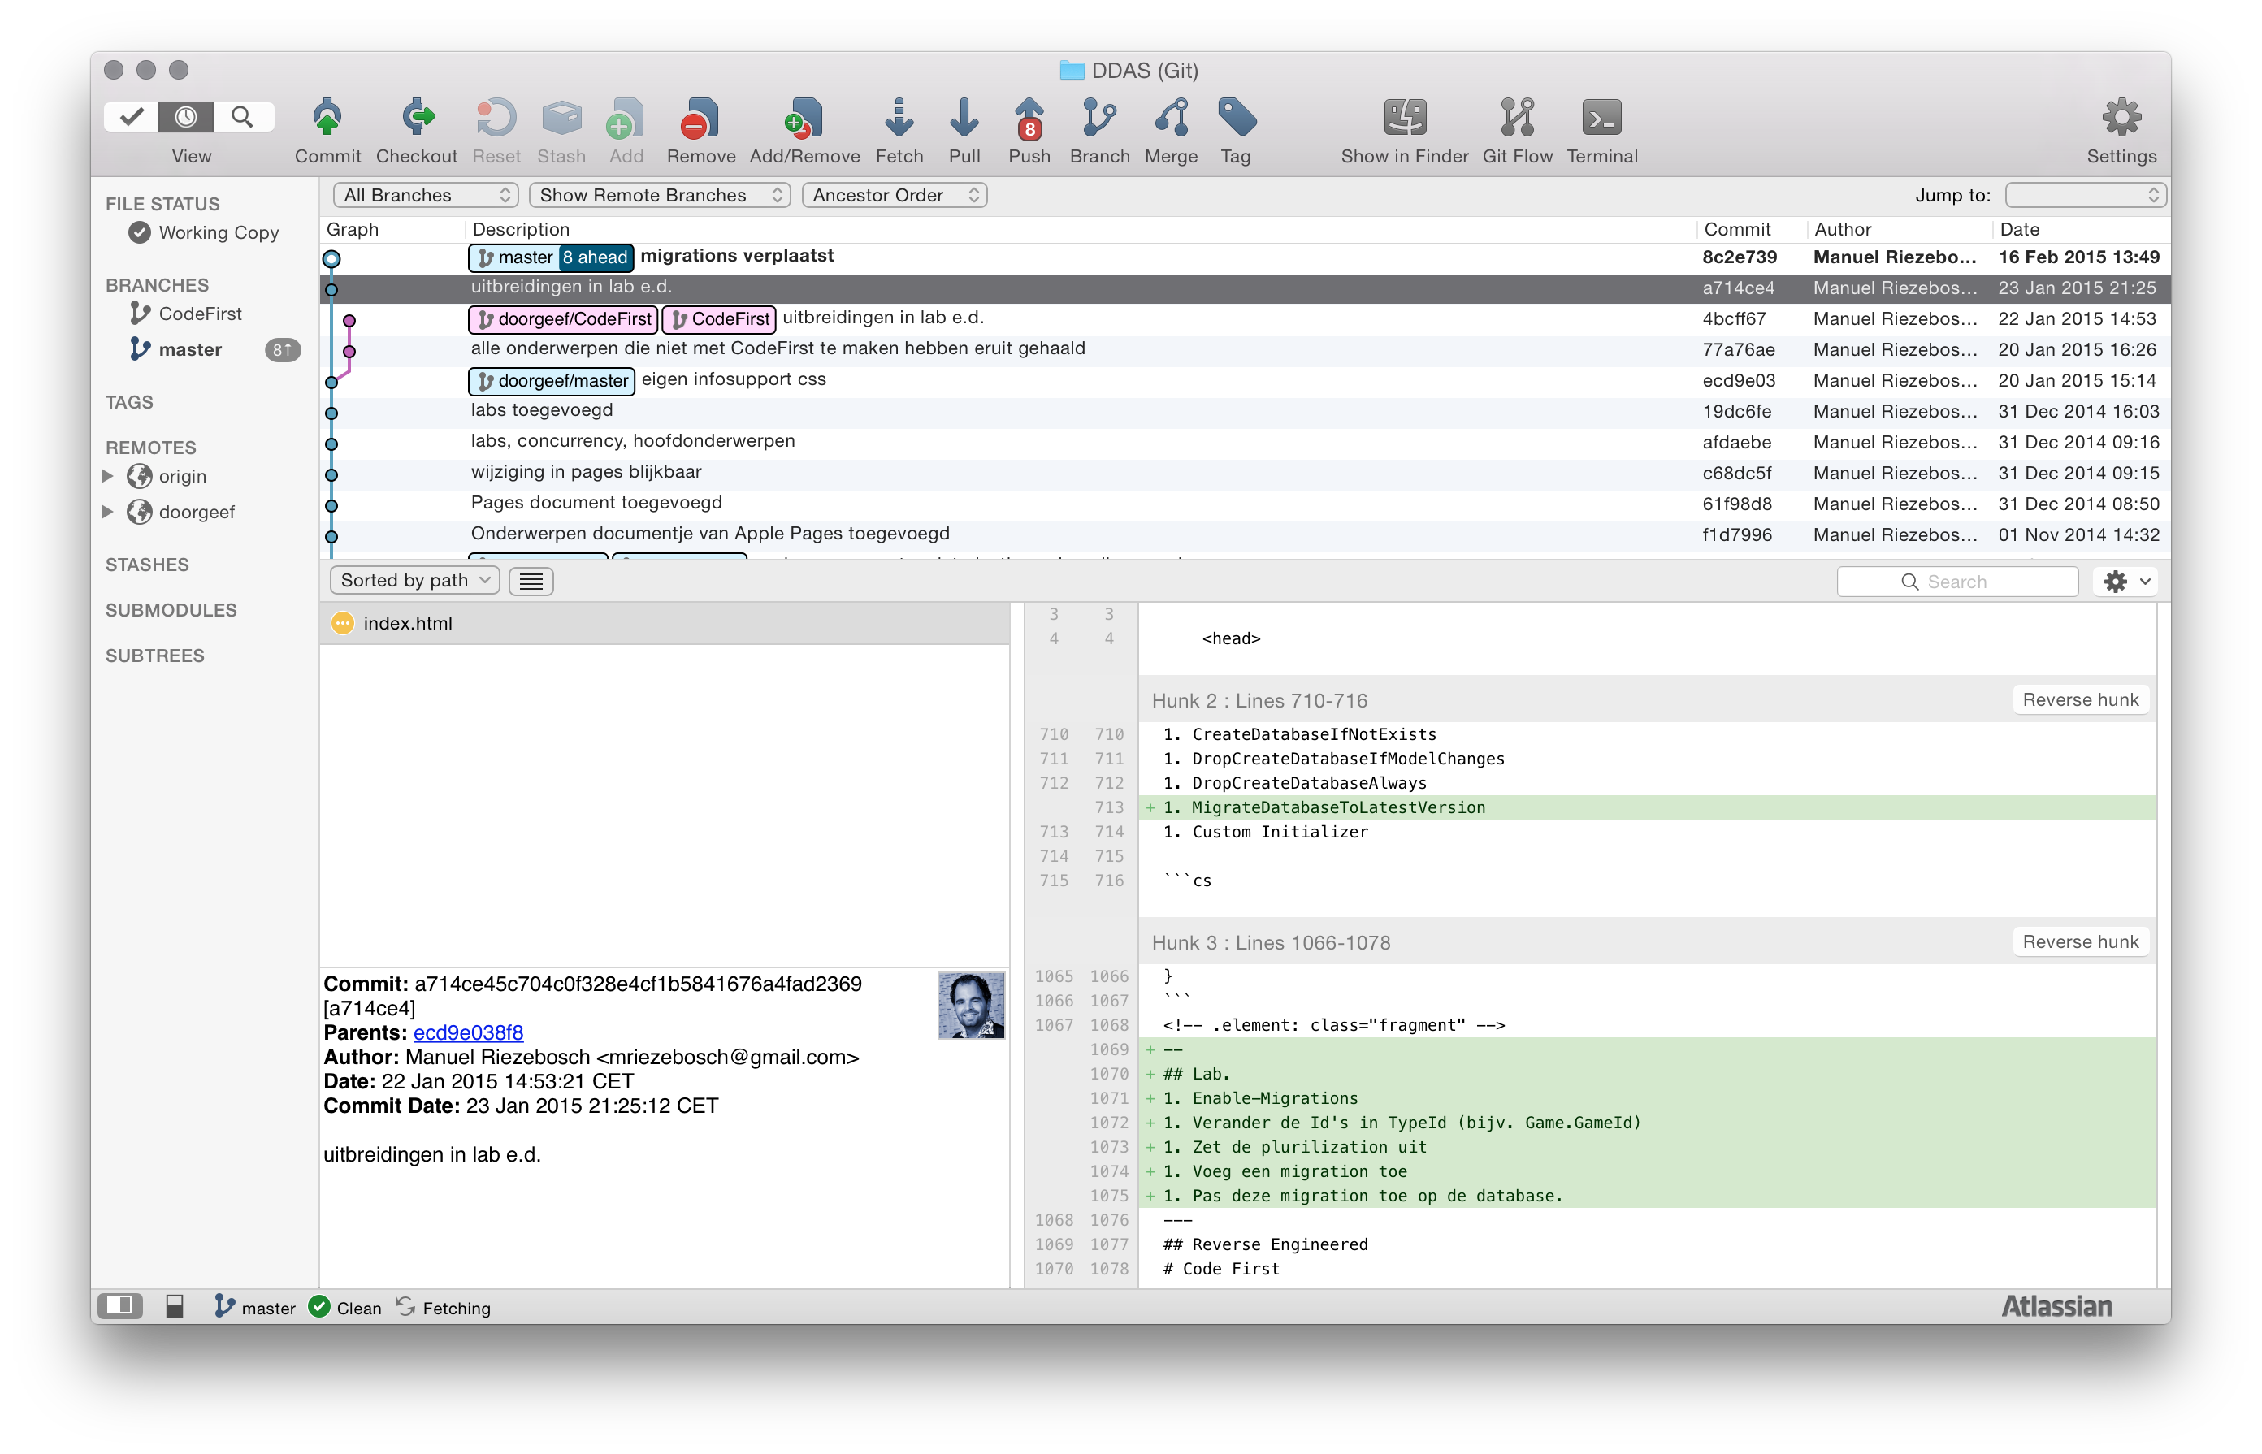Image resolution: width=2262 pixels, height=1454 pixels.
Task: Click the Date column header
Action: [2018, 229]
